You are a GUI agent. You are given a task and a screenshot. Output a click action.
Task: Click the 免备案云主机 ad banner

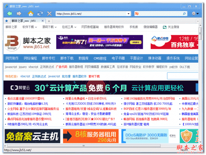(x=33, y=136)
